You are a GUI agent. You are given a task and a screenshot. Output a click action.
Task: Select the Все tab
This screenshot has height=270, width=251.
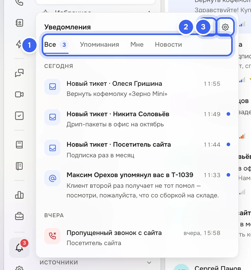[x=56, y=45]
